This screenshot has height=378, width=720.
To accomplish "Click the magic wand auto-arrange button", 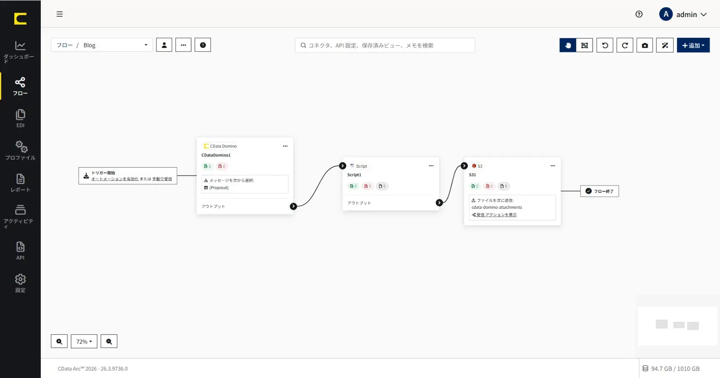I will (665, 45).
